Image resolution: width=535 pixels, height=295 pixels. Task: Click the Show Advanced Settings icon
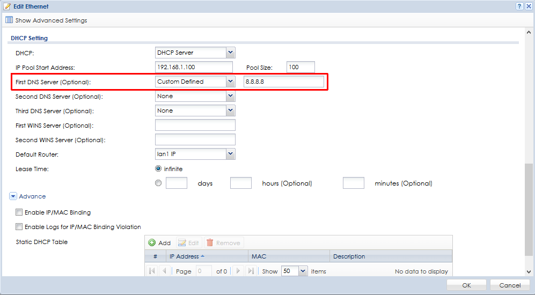(x=9, y=20)
